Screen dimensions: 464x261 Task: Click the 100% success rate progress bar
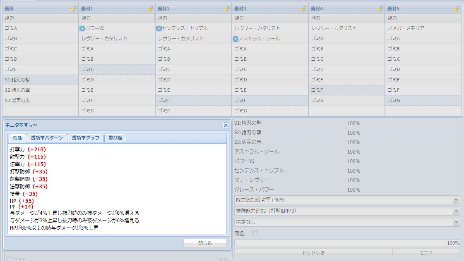pos(347,243)
